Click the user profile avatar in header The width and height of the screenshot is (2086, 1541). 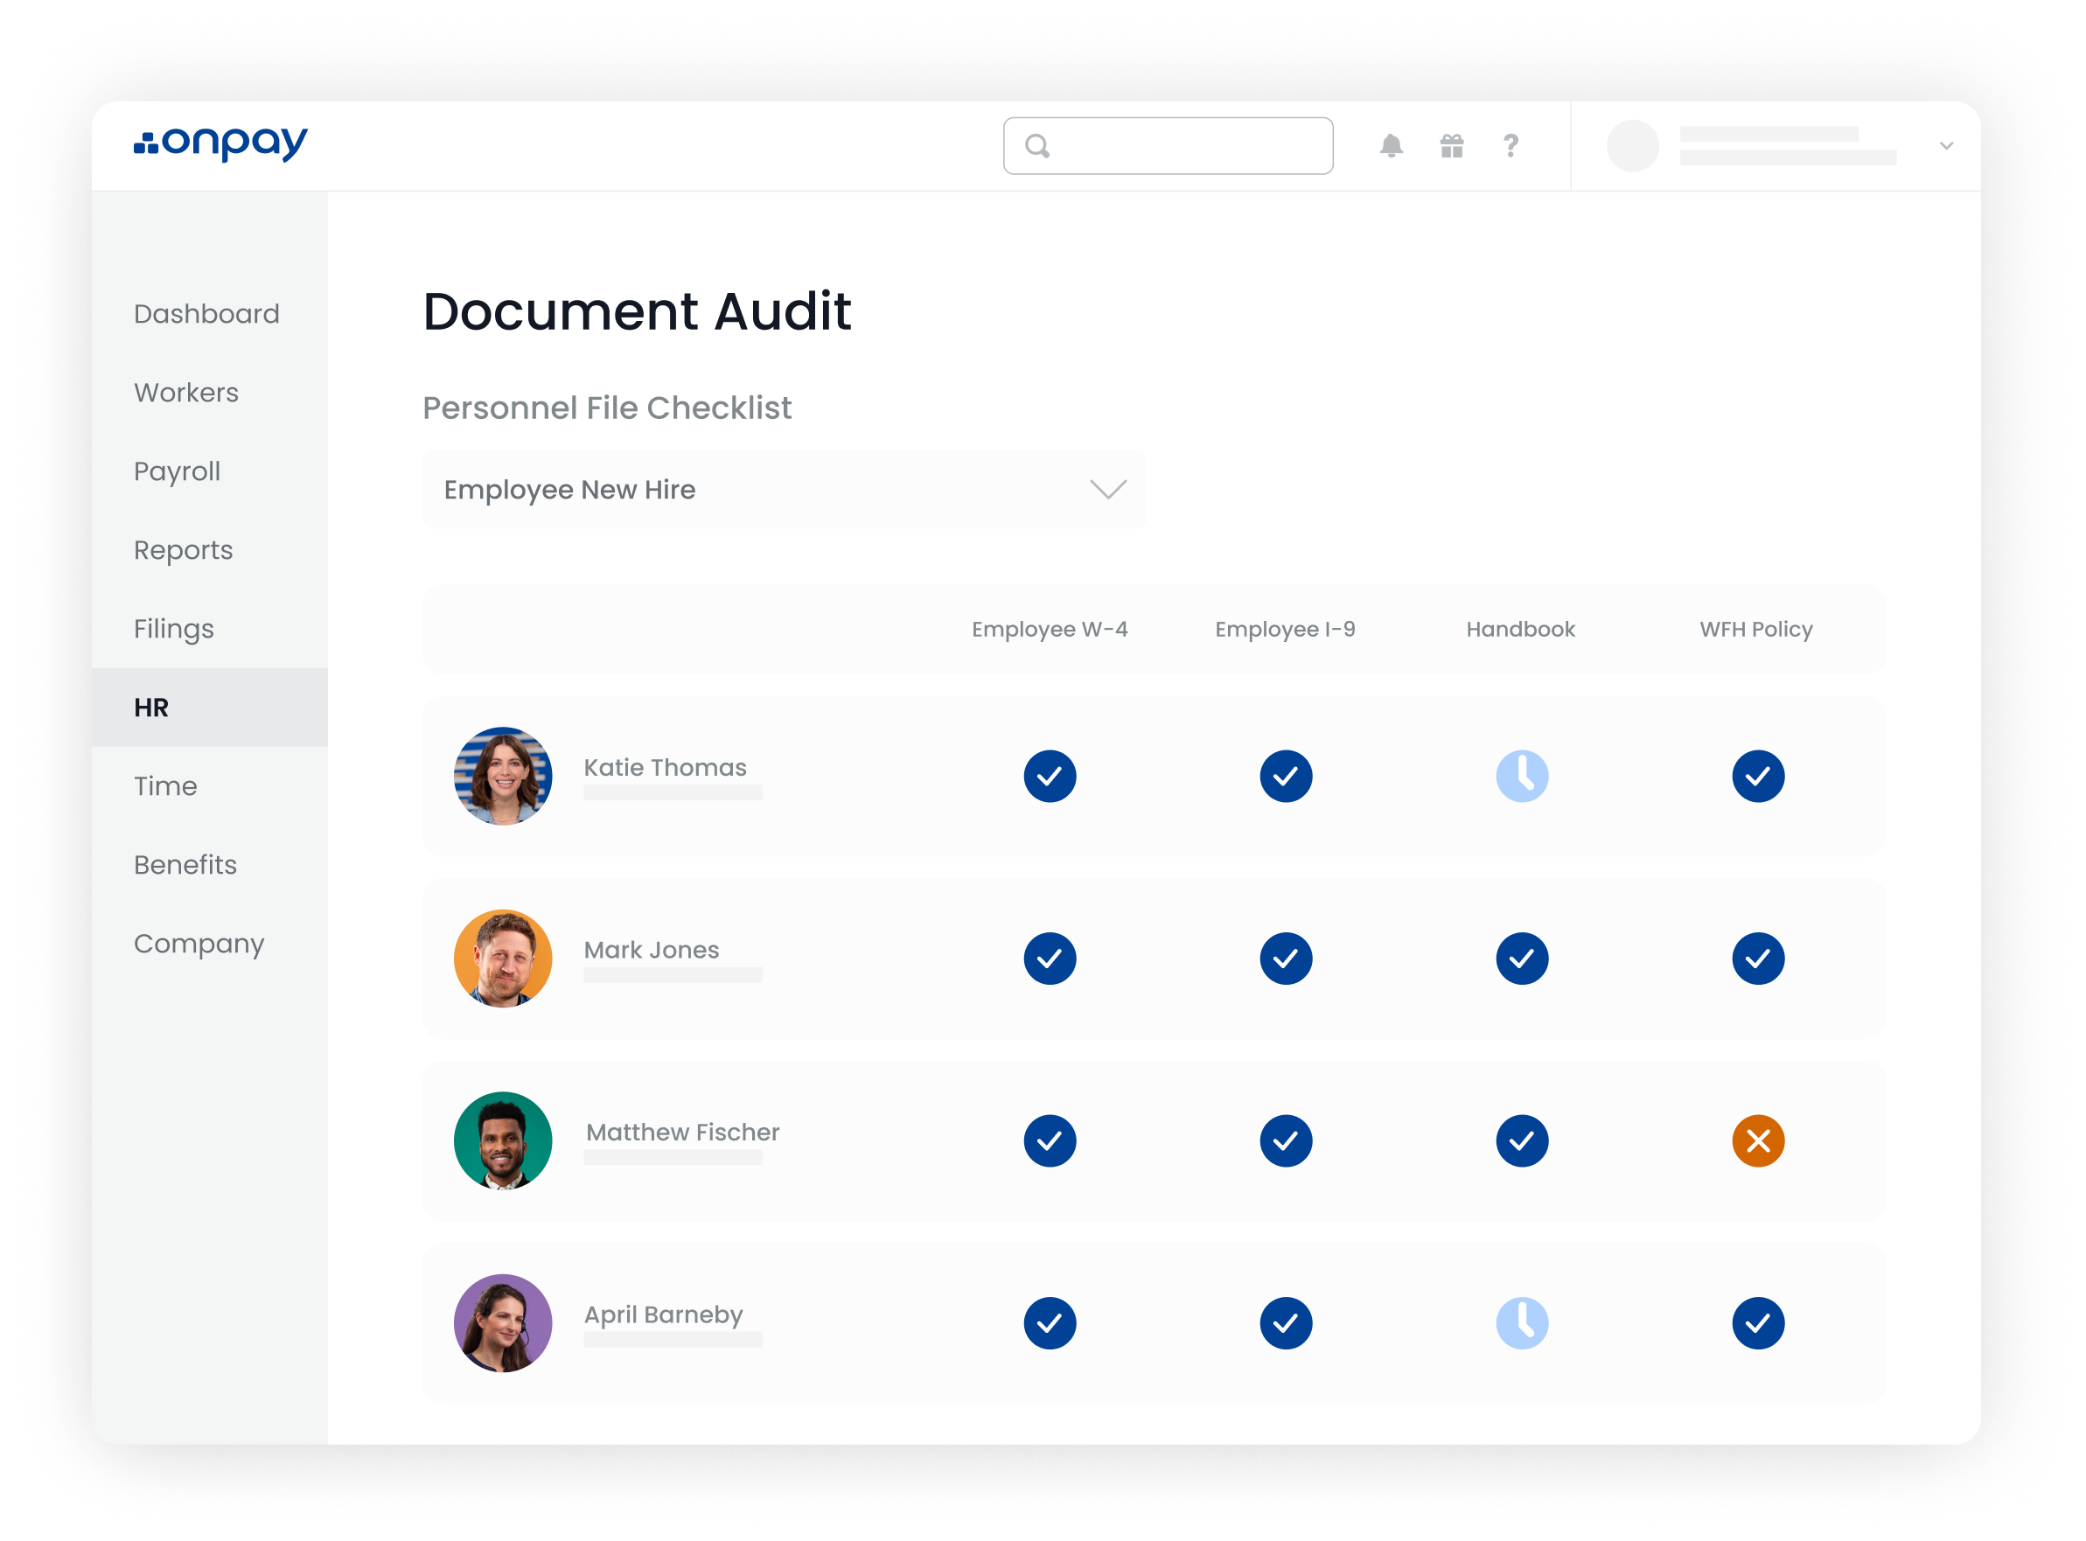point(1633,145)
